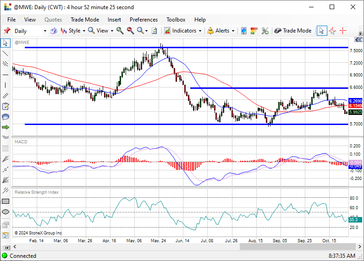Open the View menu in menu bar
This screenshot has width=364, height=261.
pyautogui.click(x=30, y=20)
